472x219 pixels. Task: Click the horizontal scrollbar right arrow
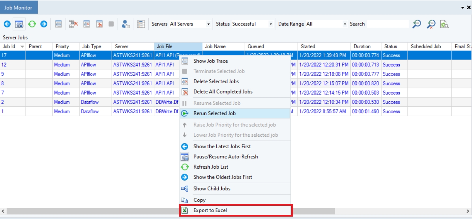pyautogui.click(x=468, y=211)
